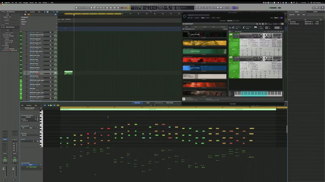Open the Articulation Spiccato dropdown in plugin header

[x=233, y=21]
